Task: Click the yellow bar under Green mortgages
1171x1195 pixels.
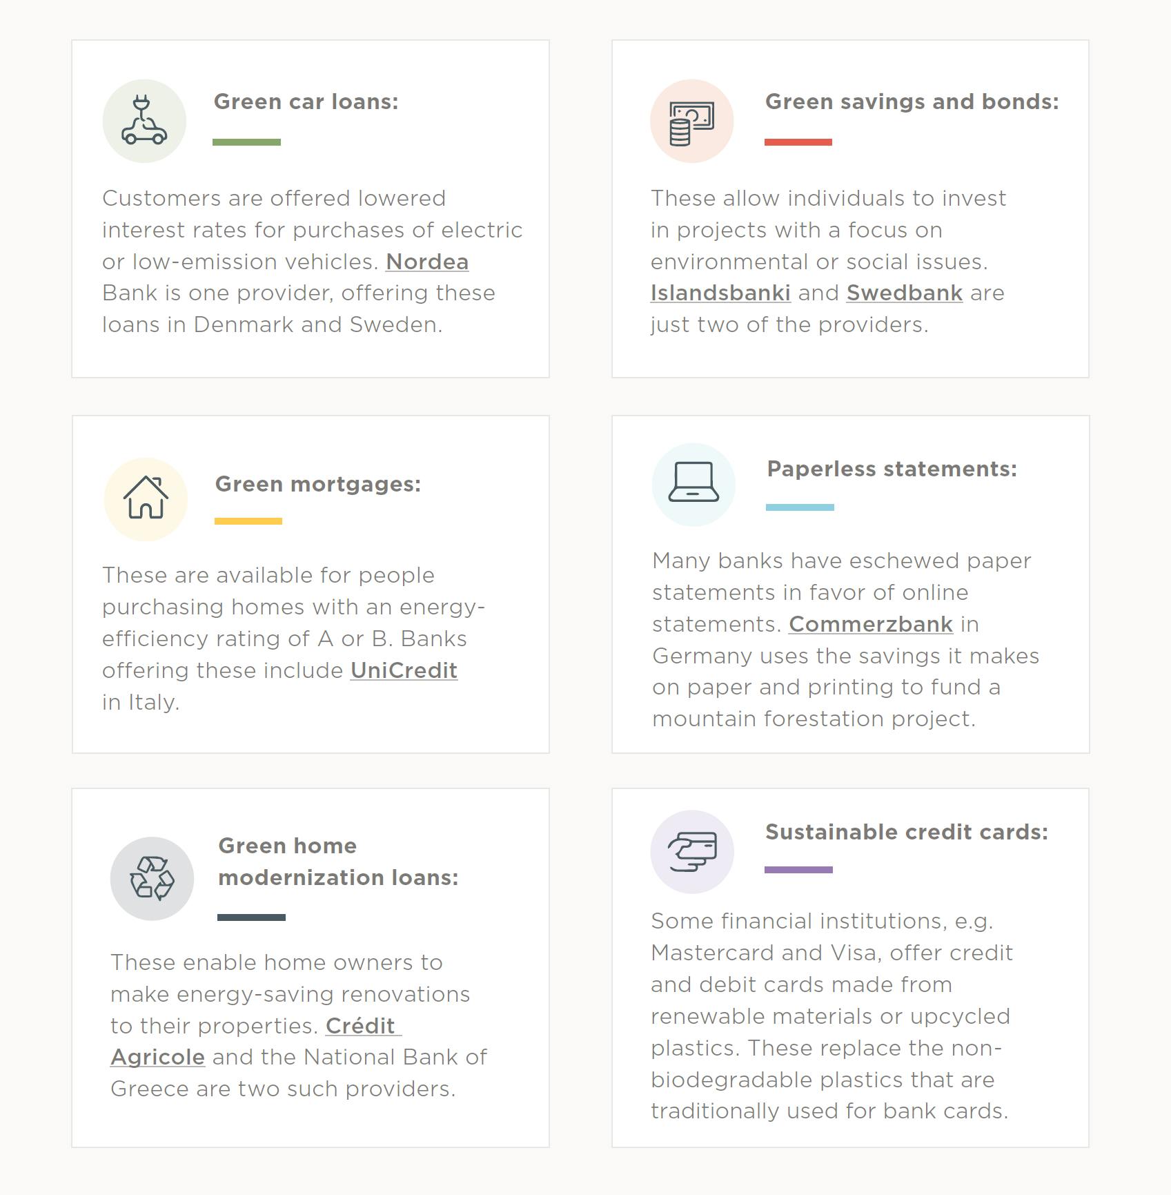Action: [248, 521]
